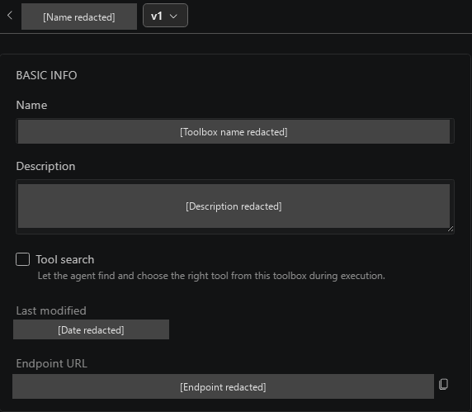The width and height of the screenshot is (472, 412).
Task: Click the Tool search helper description text
Action: [x=211, y=276]
